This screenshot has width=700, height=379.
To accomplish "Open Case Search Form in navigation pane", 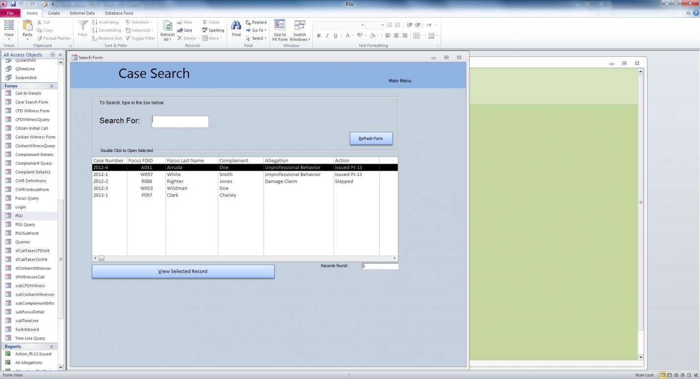I will point(31,102).
